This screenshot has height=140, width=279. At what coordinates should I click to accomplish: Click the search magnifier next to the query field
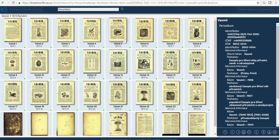(122, 9)
